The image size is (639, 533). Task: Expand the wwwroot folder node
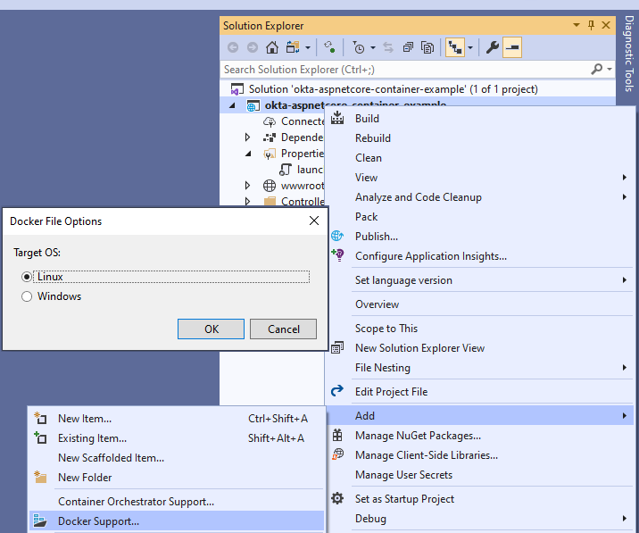pyautogui.click(x=248, y=186)
